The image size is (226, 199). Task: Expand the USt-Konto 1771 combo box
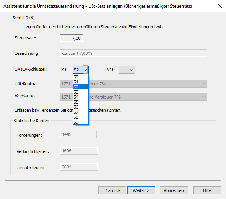[204, 84]
